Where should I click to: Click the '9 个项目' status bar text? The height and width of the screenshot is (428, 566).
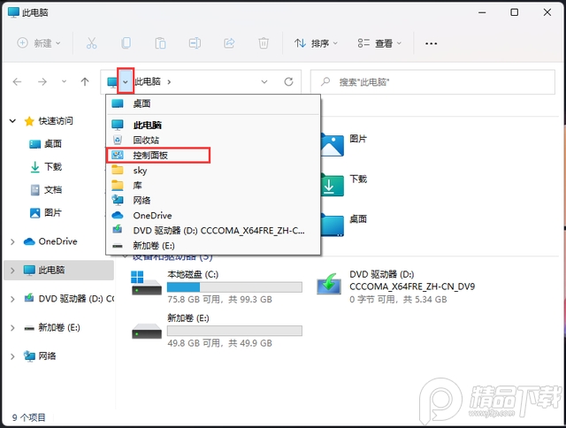29,417
